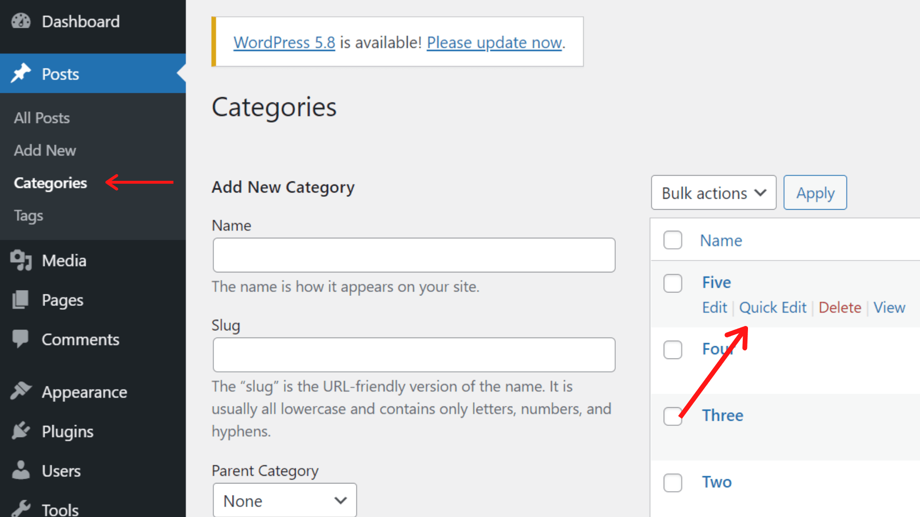Check the checkbox beside category Three
The height and width of the screenshot is (517, 920).
pyautogui.click(x=673, y=416)
